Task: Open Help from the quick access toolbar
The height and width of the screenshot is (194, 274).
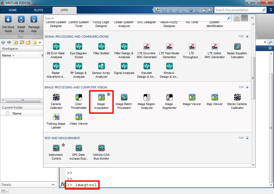Action: tap(210, 10)
